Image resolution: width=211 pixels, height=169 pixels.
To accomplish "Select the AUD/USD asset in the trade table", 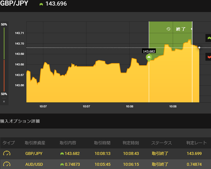I will (34, 164).
